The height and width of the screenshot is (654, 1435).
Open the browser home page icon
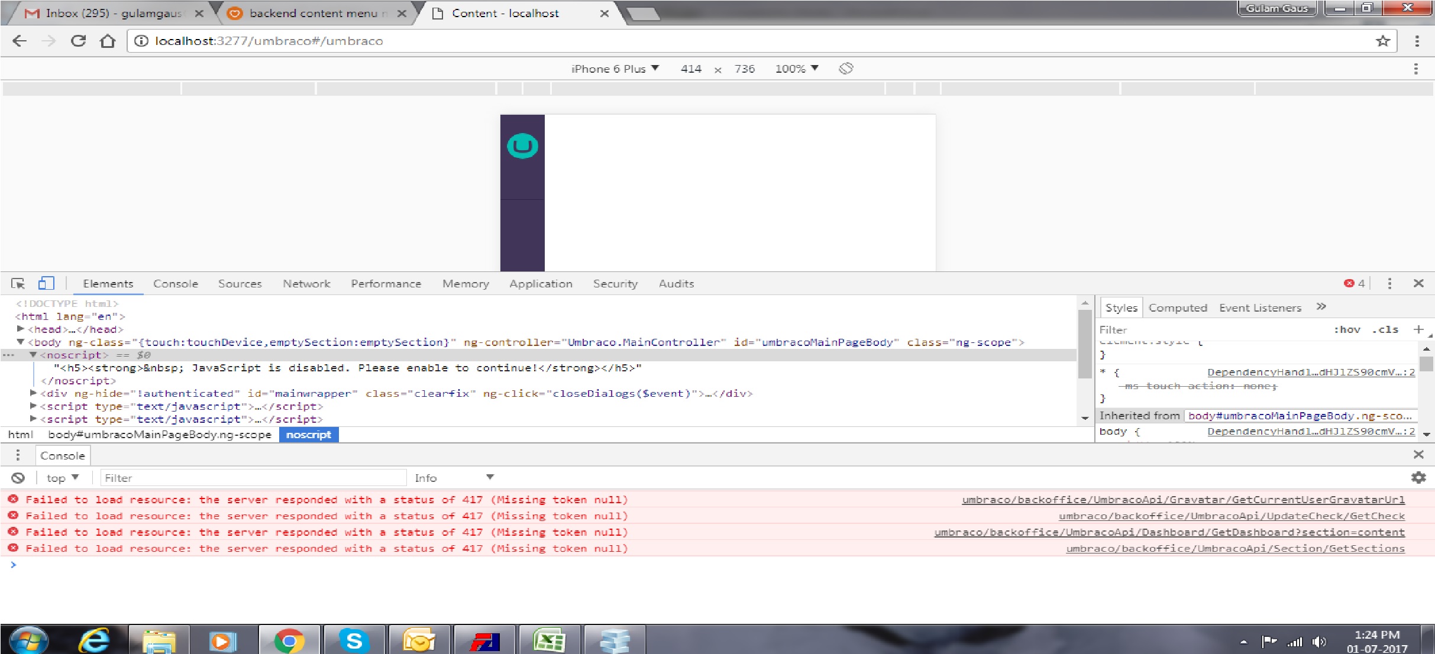[x=108, y=41]
